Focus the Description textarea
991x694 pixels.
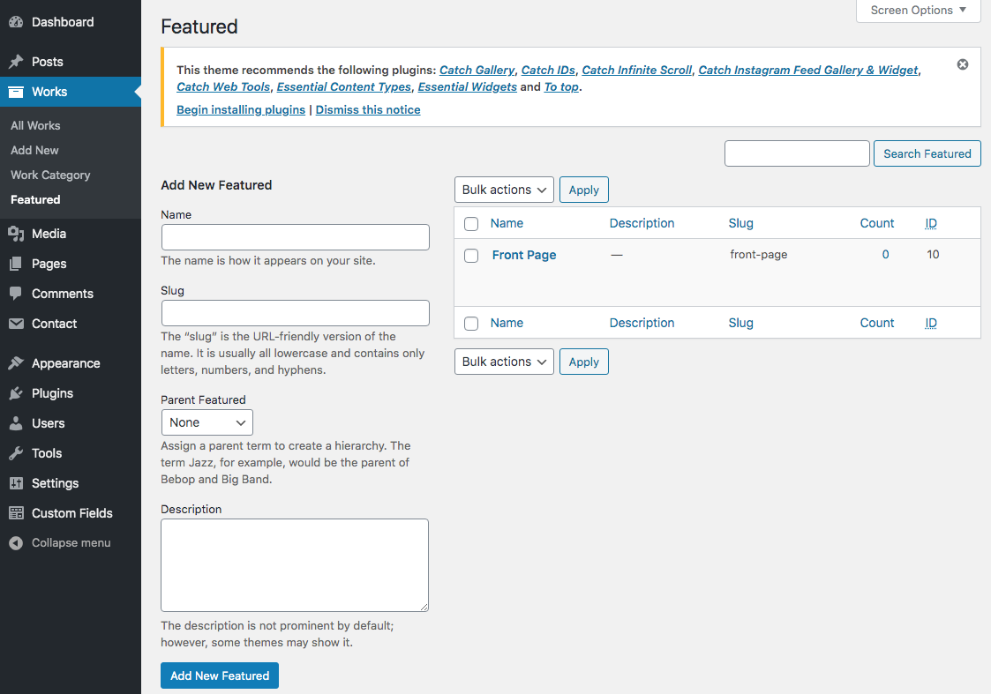[x=295, y=565]
